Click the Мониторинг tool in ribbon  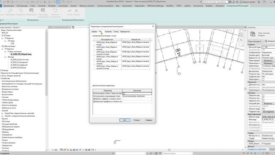tap(31, 12)
